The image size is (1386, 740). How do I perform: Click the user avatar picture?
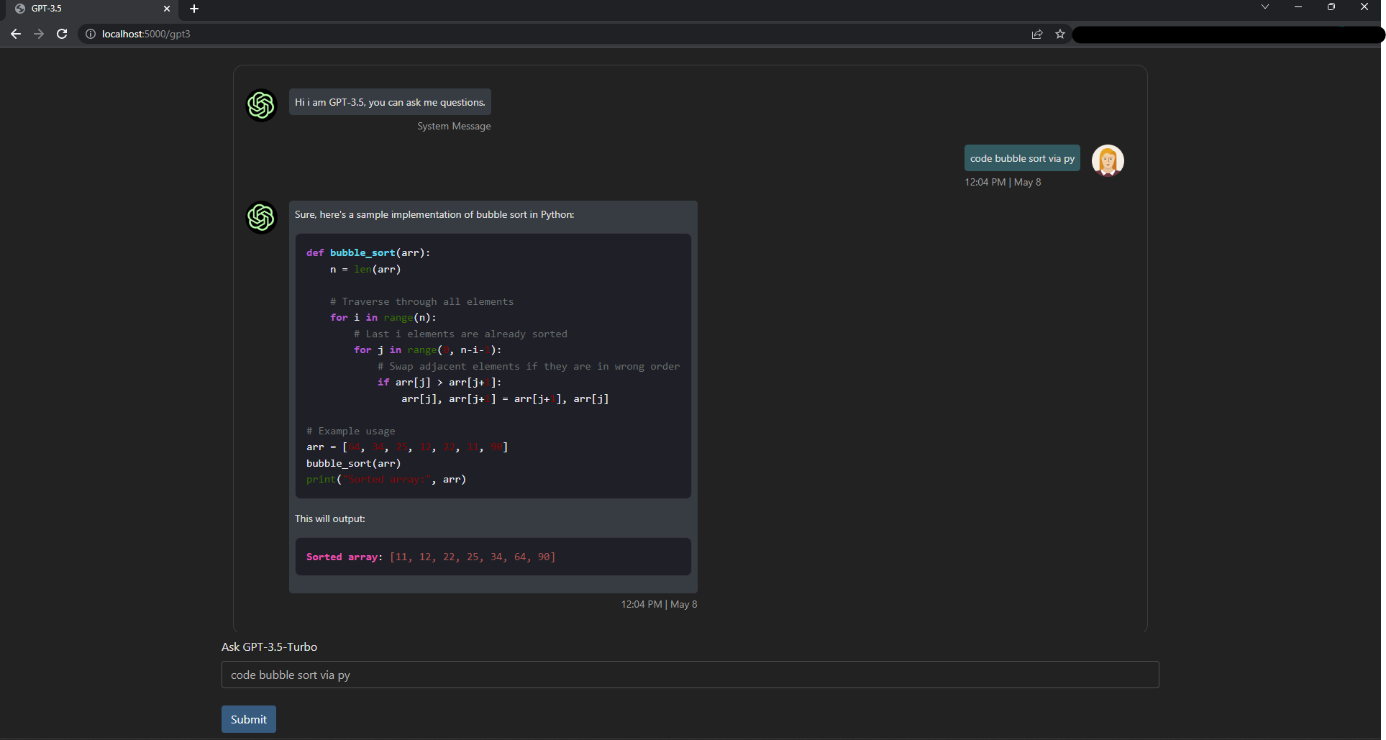coord(1108,160)
